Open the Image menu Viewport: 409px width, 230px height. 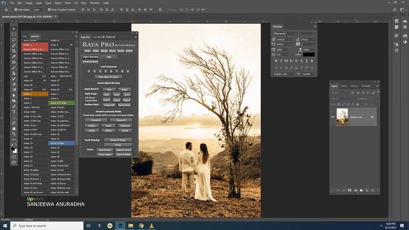click(29, 3)
